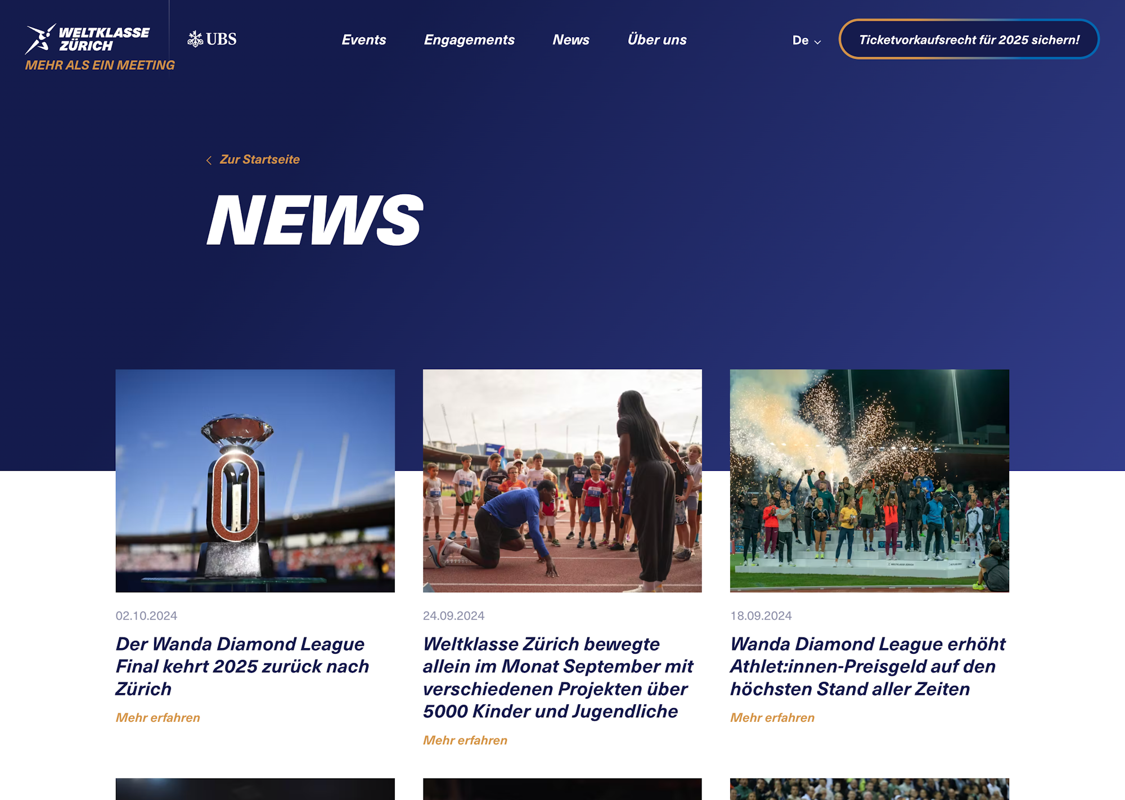This screenshot has height=800, width=1125.
Task: Click the date text 24.09.2024
Action: [x=453, y=616]
